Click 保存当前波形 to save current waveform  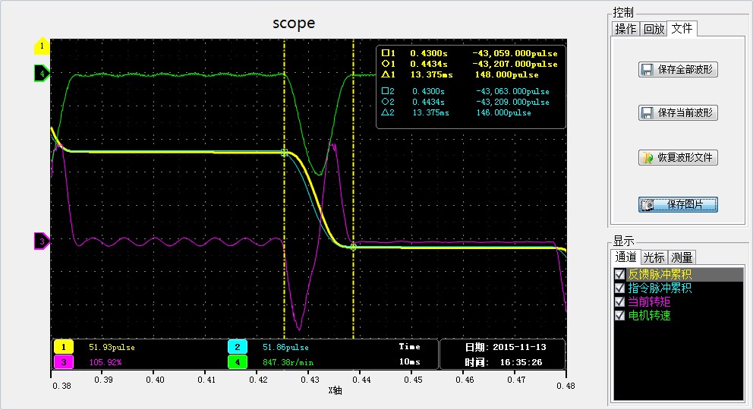tap(678, 113)
